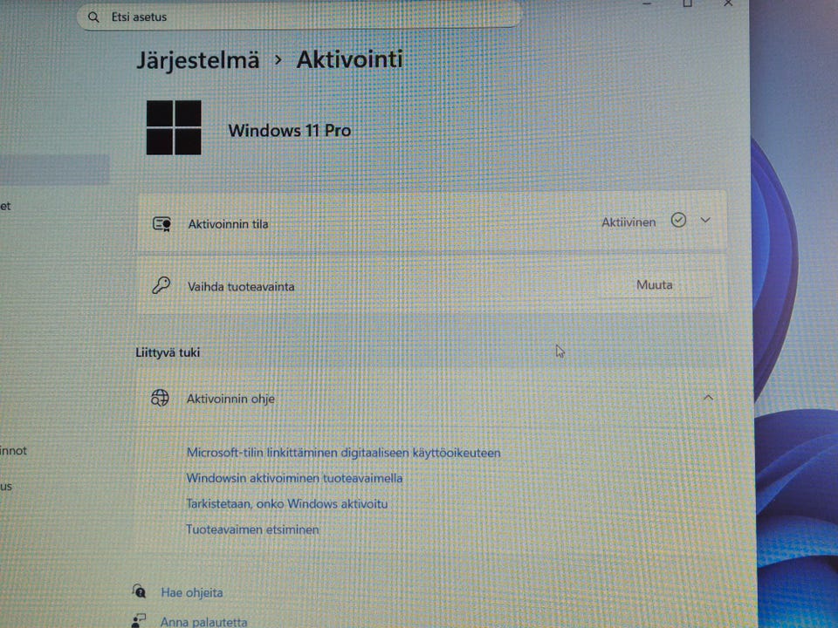Click the search magnifier icon
This screenshot has height=628, width=838.
[x=93, y=17]
